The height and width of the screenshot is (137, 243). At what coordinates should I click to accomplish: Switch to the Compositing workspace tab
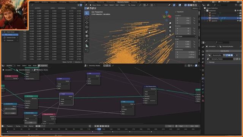[x=110, y=2]
